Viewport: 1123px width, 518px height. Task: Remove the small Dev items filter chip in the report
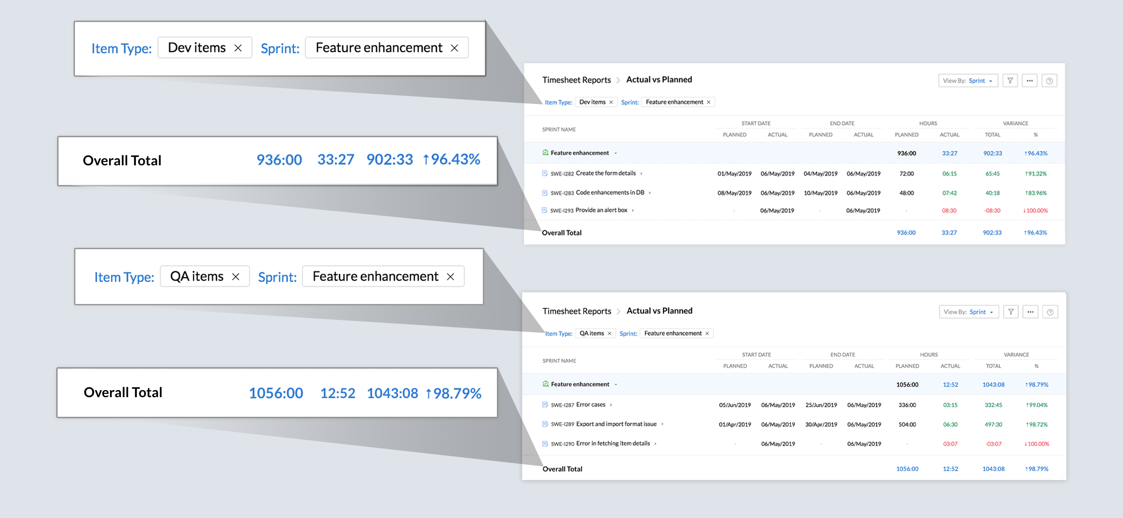(x=611, y=102)
